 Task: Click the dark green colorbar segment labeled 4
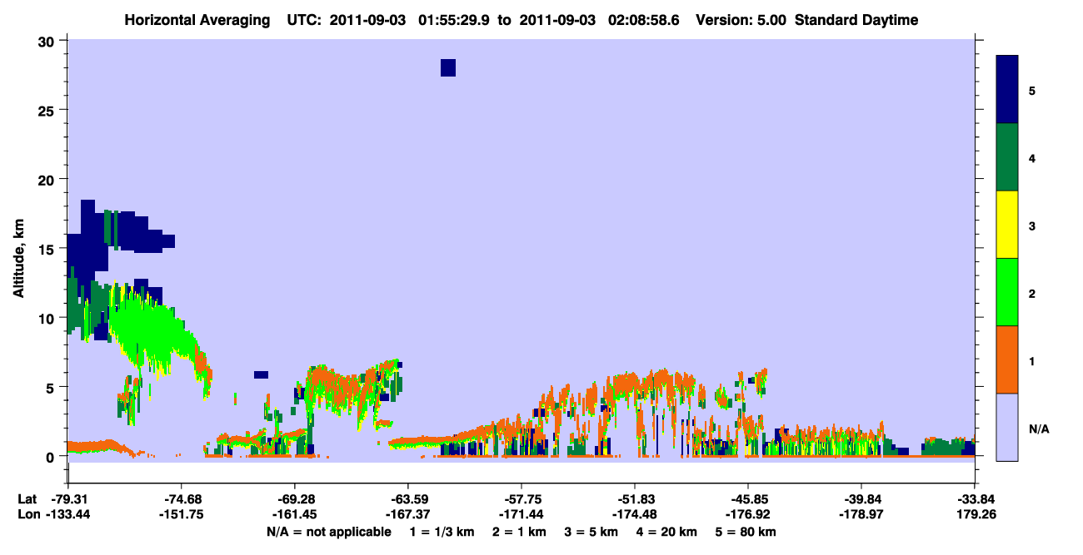click(1007, 157)
